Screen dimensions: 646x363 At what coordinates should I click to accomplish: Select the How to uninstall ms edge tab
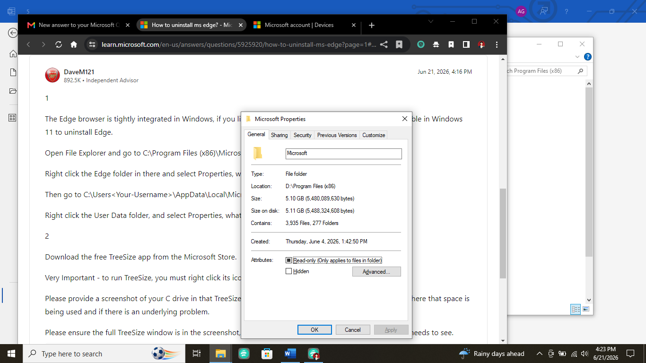[x=192, y=25]
